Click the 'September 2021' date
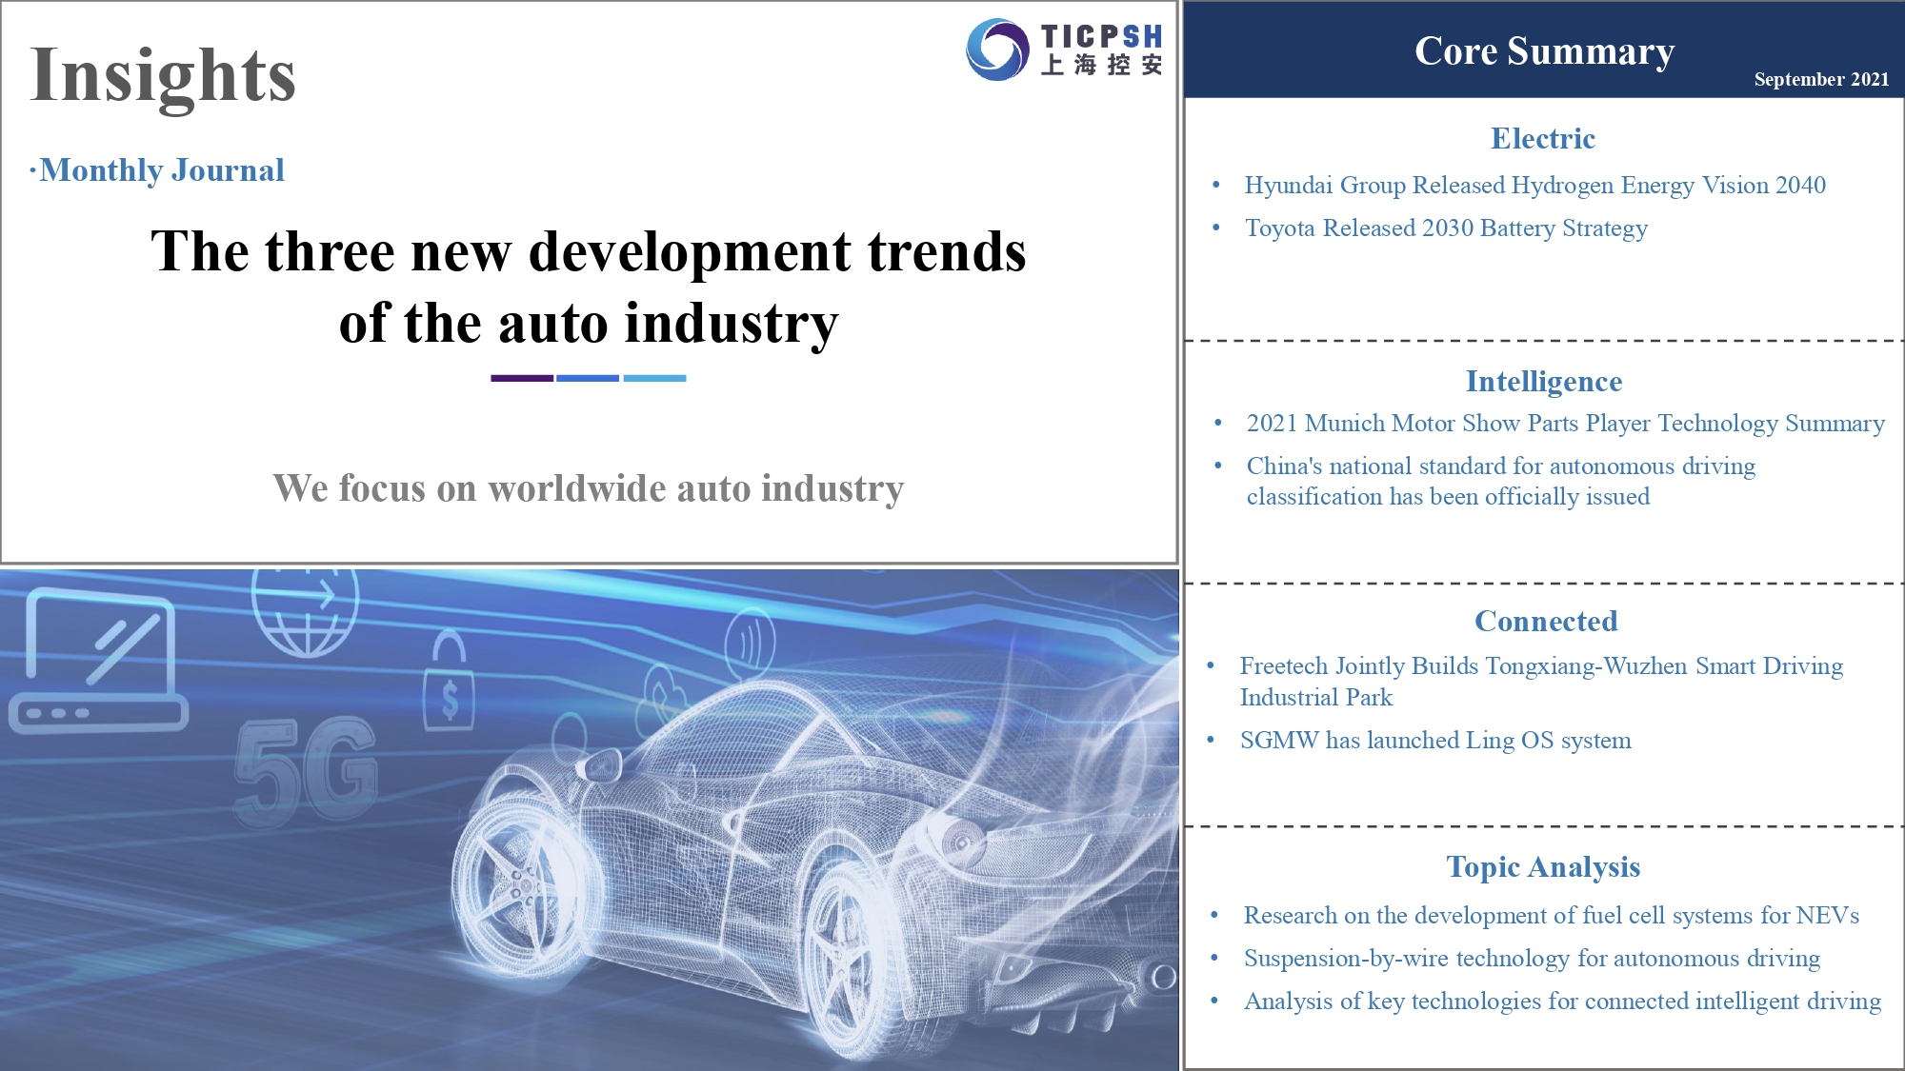Screen dimensions: 1905x1071 tap(1821, 79)
